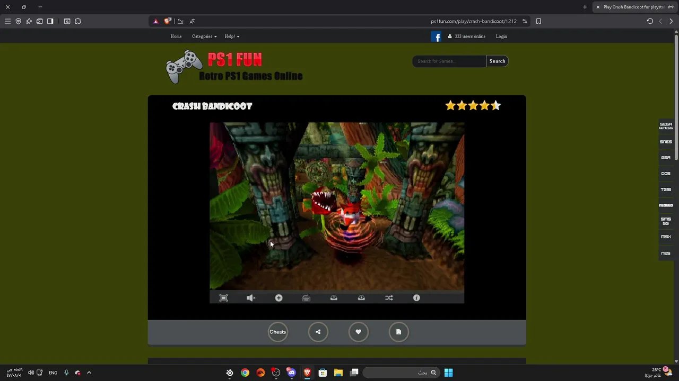Click the share page icon in address bar
This screenshot has height=381, width=679.
180,21
